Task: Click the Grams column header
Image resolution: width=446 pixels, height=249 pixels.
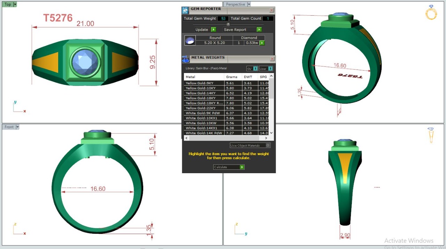Action: (232, 77)
